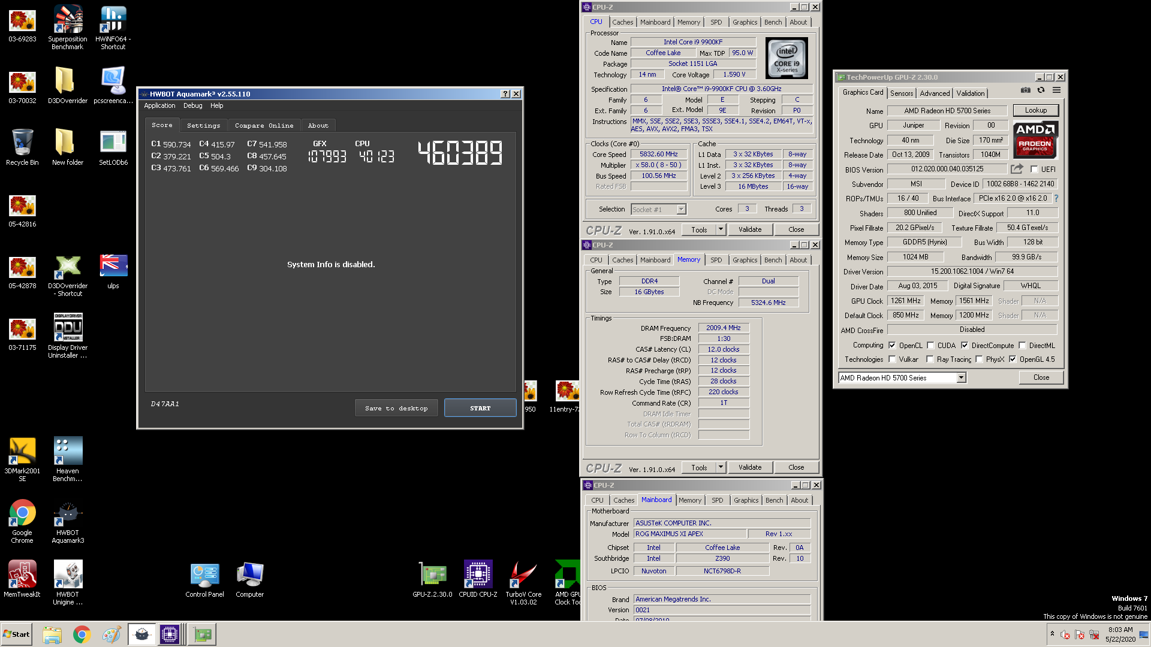This screenshot has height=647, width=1151.
Task: Open Caches tab in top CPU-Z window
Action: (622, 22)
